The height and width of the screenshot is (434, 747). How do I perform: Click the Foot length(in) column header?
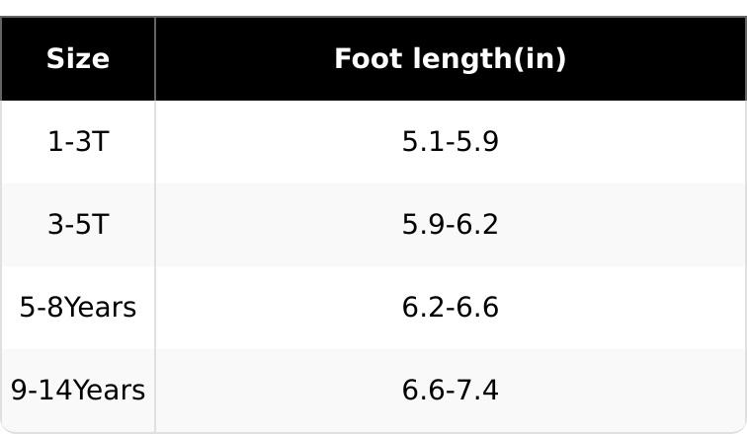(x=451, y=59)
